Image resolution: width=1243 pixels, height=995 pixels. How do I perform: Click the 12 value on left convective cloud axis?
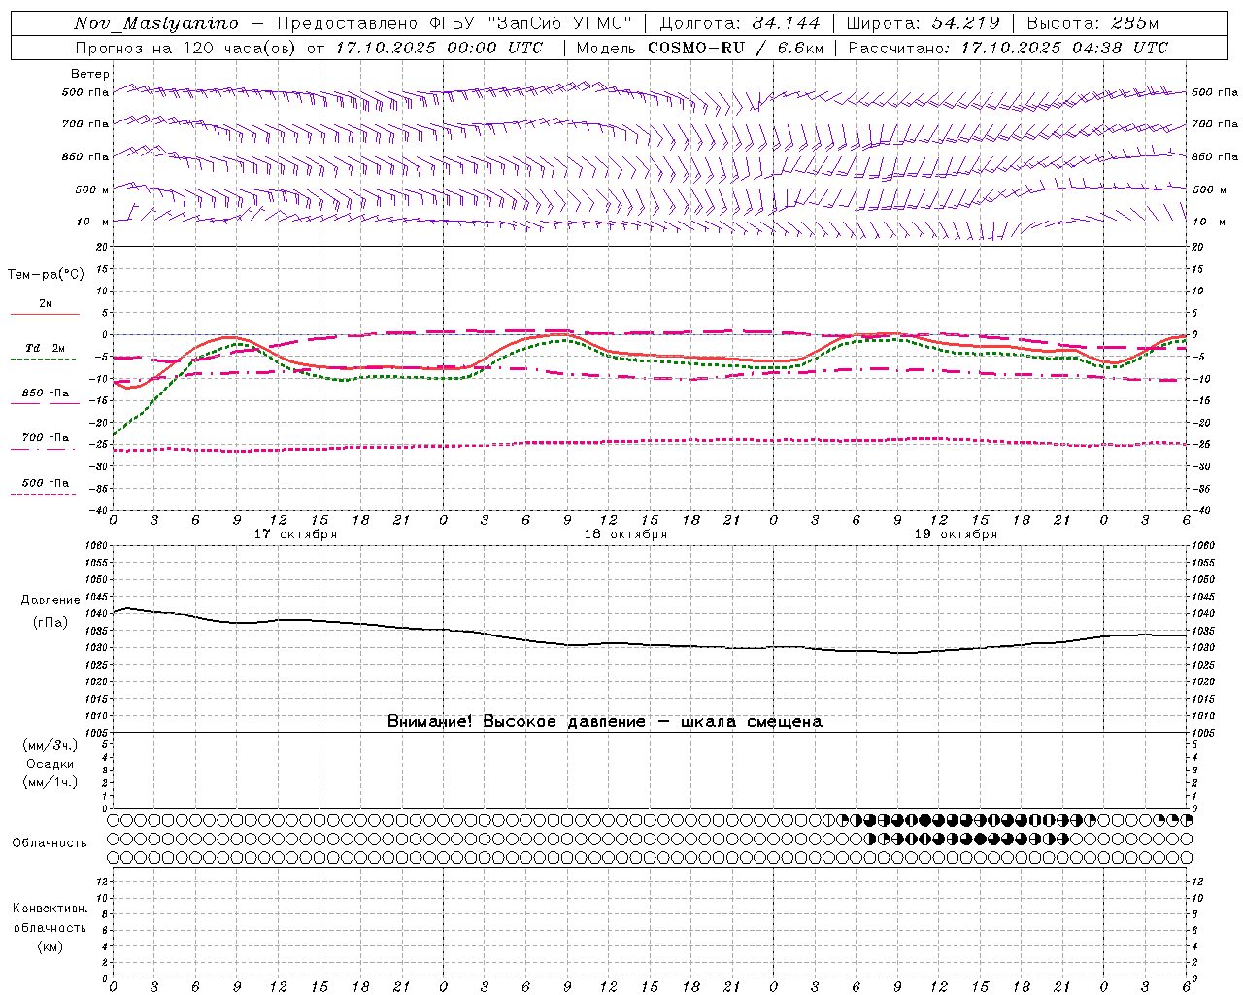point(102,881)
